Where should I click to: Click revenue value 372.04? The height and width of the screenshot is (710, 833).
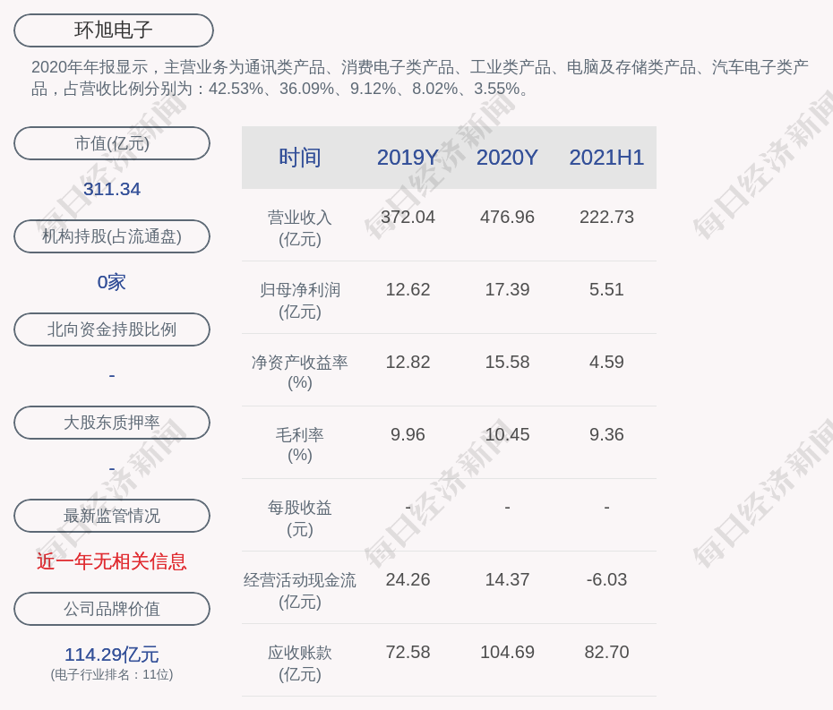(x=408, y=217)
